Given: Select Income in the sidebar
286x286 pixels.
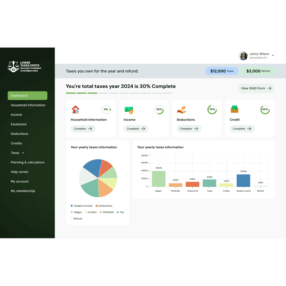Looking at the screenshot, I should click(16, 115).
